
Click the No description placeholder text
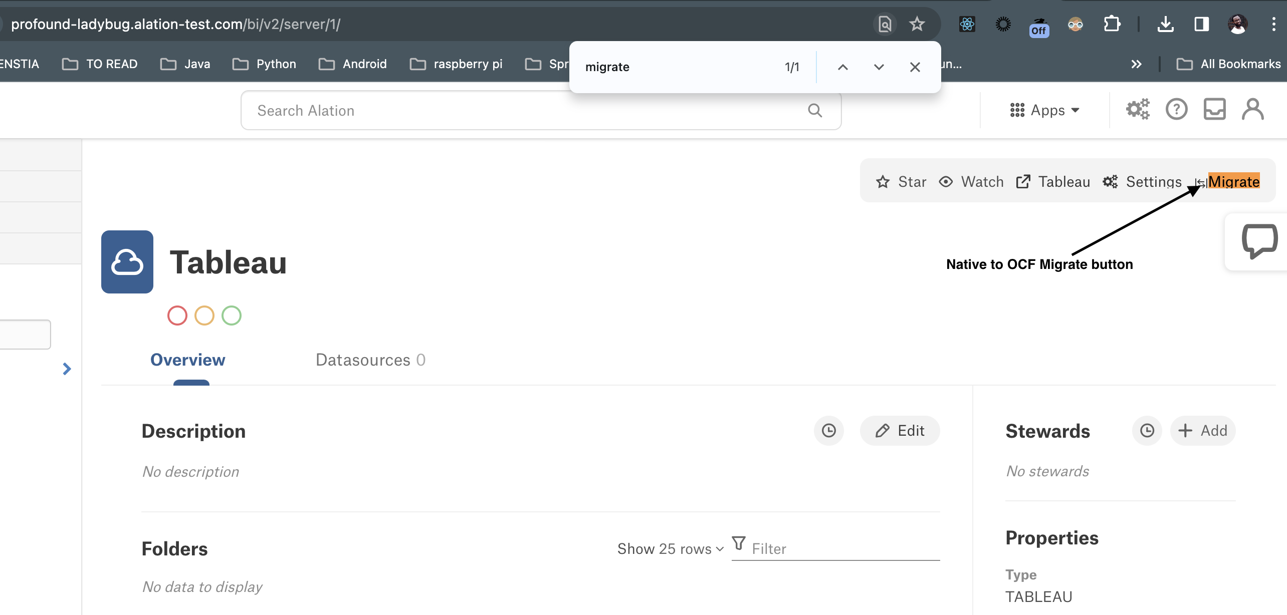pos(191,472)
